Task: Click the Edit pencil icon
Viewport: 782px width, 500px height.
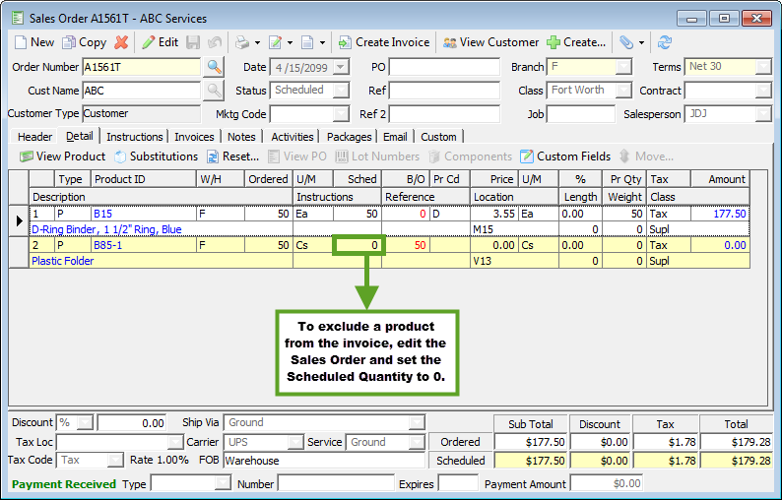Action: point(149,42)
